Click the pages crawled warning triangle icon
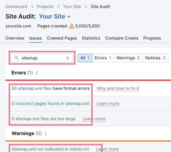The height and width of the screenshot is (152, 171). [x=72, y=26]
